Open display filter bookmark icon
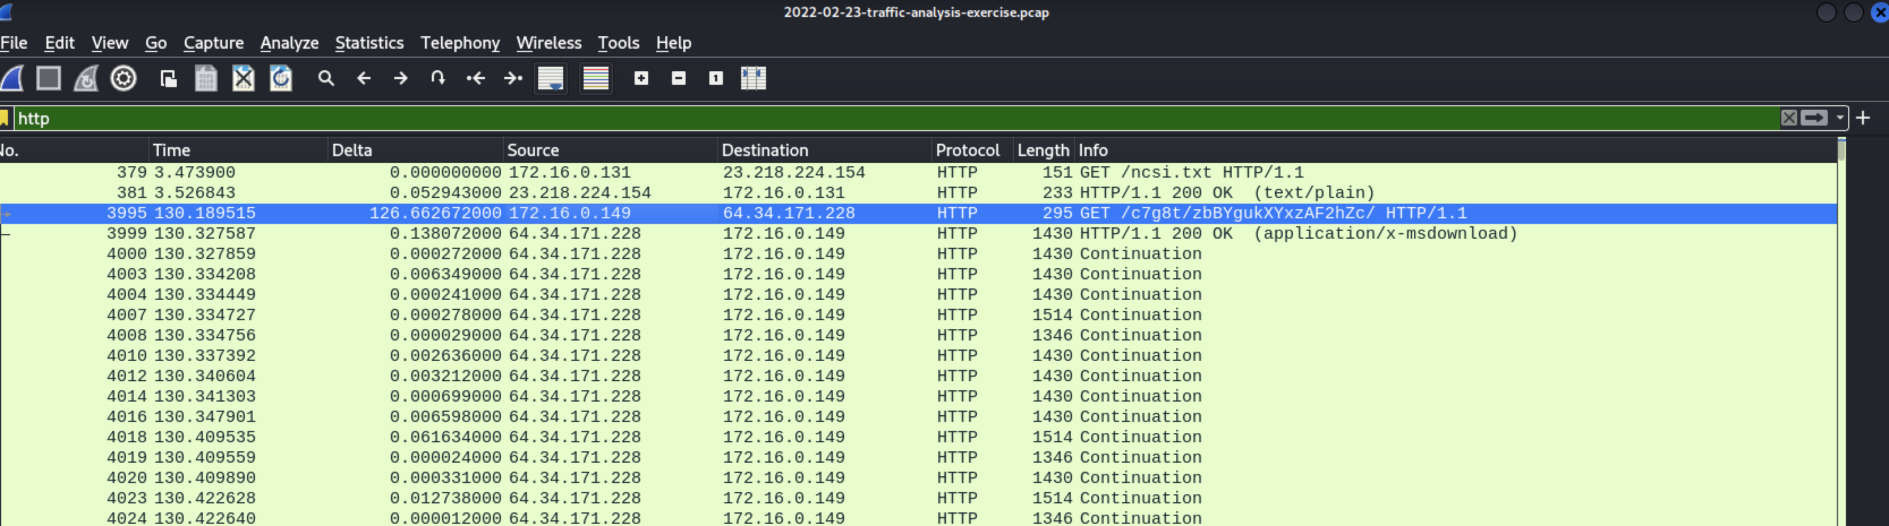Viewport: 1889px width, 526px height. point(5,119)
